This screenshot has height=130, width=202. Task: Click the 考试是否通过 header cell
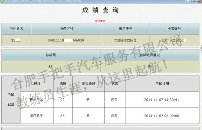point(150,55)
